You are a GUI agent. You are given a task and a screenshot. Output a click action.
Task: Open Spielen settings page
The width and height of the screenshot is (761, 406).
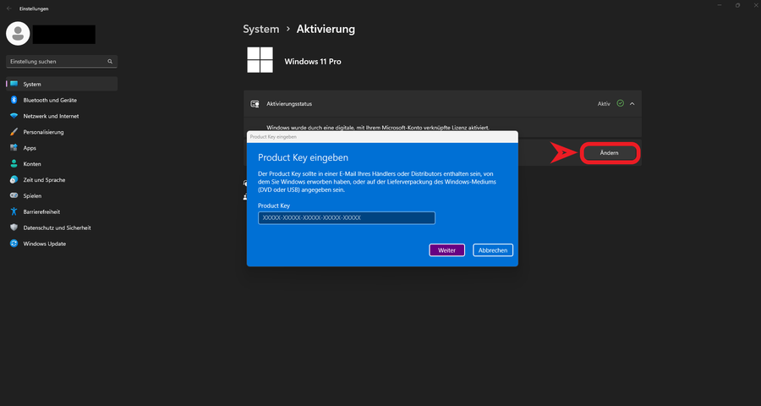[x=62, y=195]
